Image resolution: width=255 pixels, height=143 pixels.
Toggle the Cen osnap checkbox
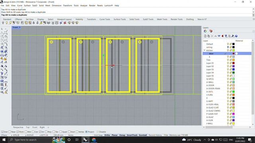point(33,132)
